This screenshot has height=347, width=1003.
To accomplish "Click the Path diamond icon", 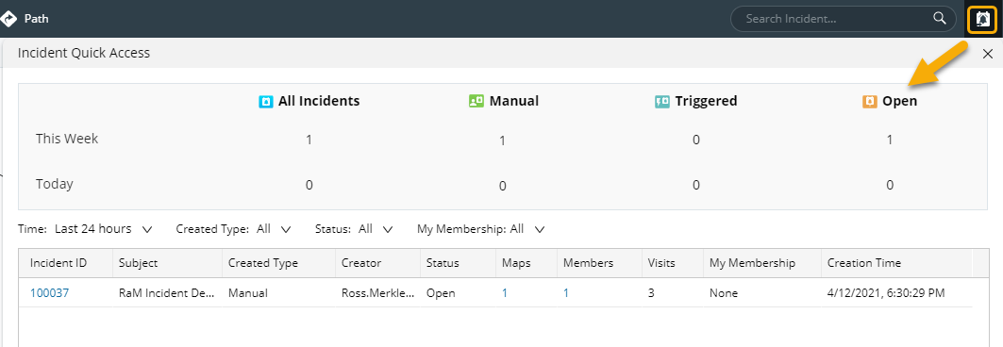I will (8, 19).
